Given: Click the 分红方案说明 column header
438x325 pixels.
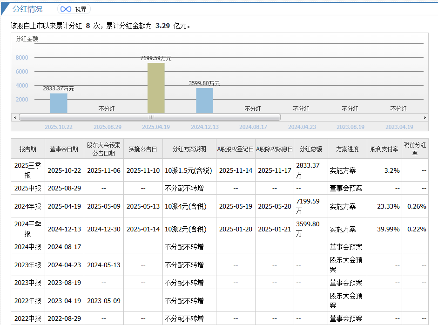Looking at the screenshot, I should (189, 149).
